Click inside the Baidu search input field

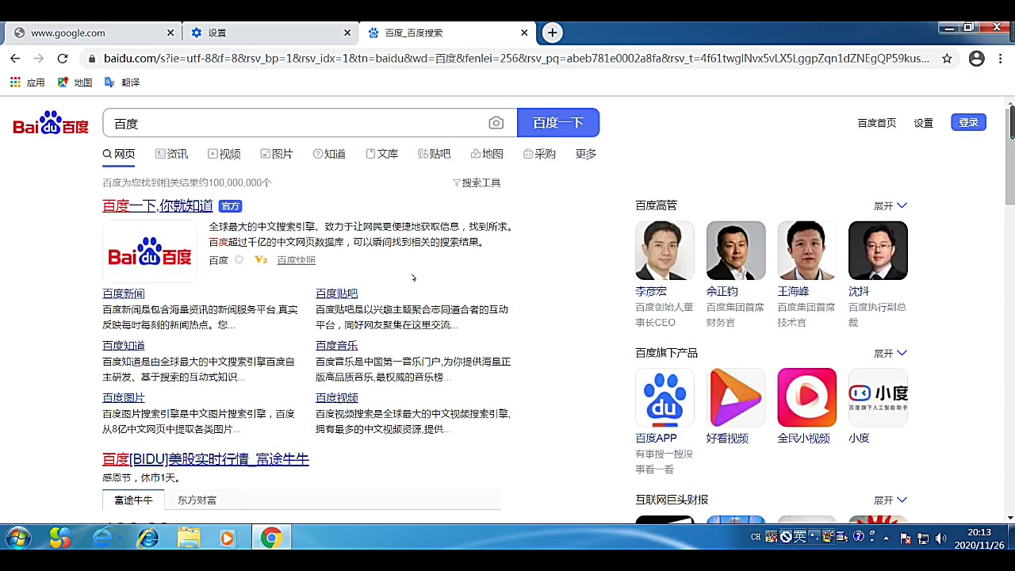pos(301,123)
